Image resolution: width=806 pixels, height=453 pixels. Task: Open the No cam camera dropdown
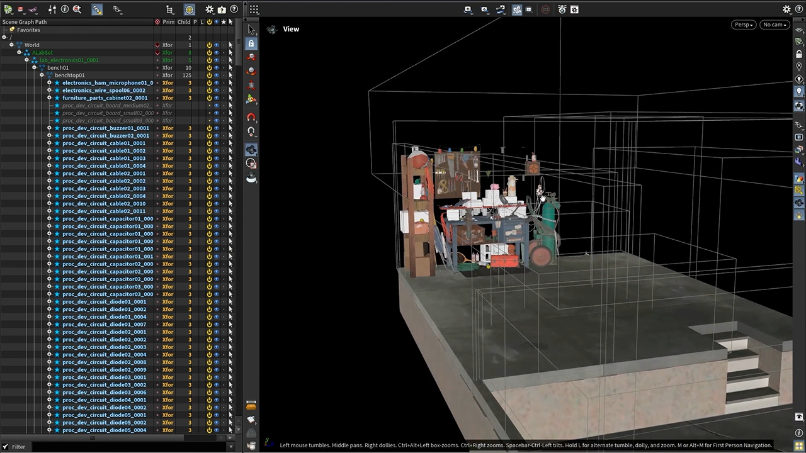click(x=775, y=25)
